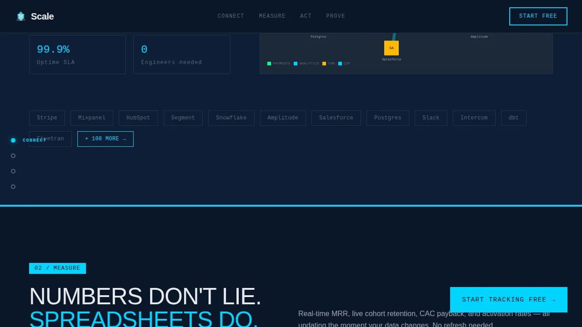Screen dimensions: 582x327
Task: Select the Stripe integration chip
Action: pos(47,118)
